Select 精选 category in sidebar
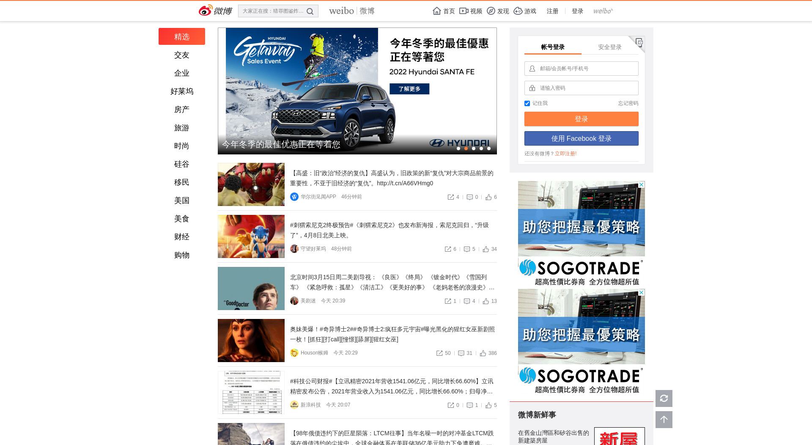 pos(182,36)
